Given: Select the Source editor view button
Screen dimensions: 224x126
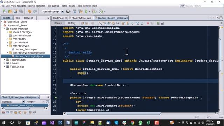Looking at the screenshot, I should [58, 23].
